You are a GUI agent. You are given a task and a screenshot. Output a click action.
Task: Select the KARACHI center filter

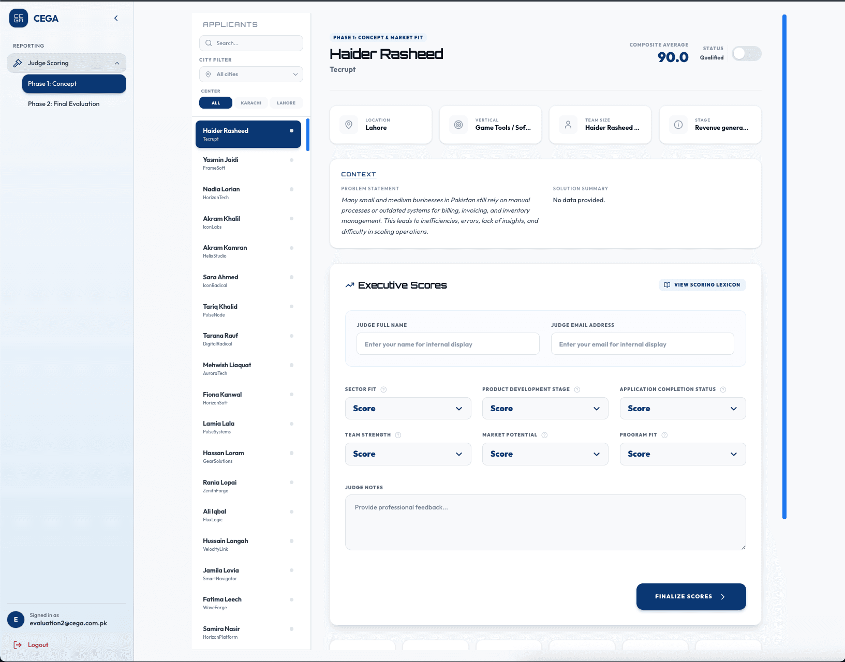pos(251,103)
